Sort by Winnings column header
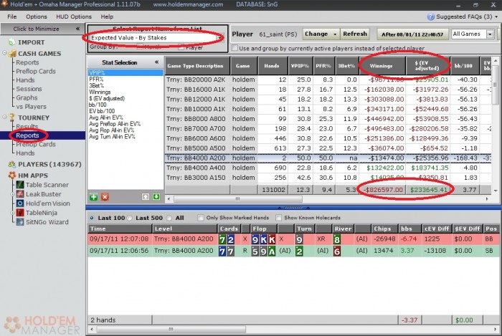The width and height of the screenshot is (502, 336). [382, 66]
